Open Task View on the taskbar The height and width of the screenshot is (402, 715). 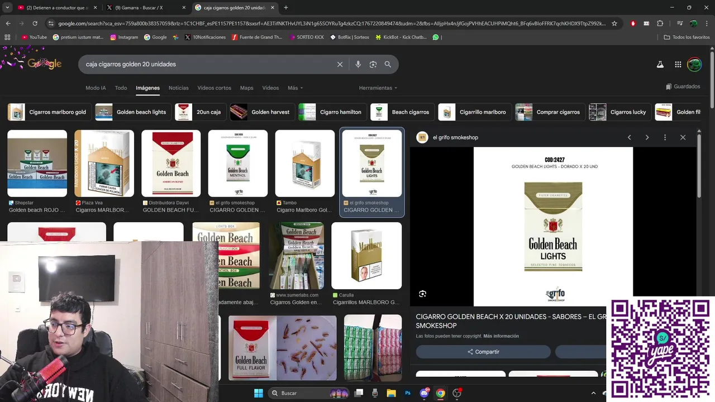click(359, 393)
